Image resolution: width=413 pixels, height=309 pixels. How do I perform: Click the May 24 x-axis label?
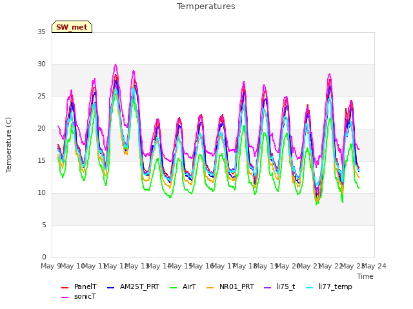click(x=374, y=266)
